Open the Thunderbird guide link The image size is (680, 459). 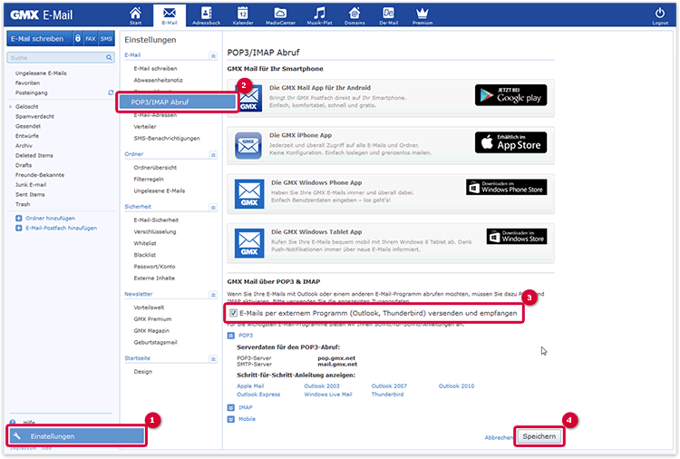tap(387, 395)
